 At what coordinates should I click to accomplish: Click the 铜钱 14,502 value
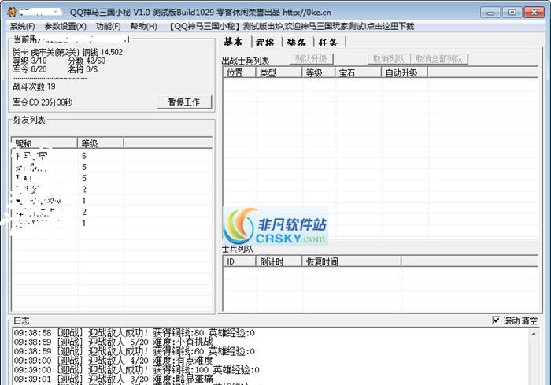[102, 52]
